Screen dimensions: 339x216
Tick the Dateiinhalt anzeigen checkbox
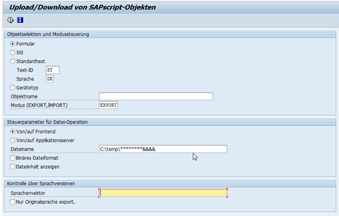(12, 167)
